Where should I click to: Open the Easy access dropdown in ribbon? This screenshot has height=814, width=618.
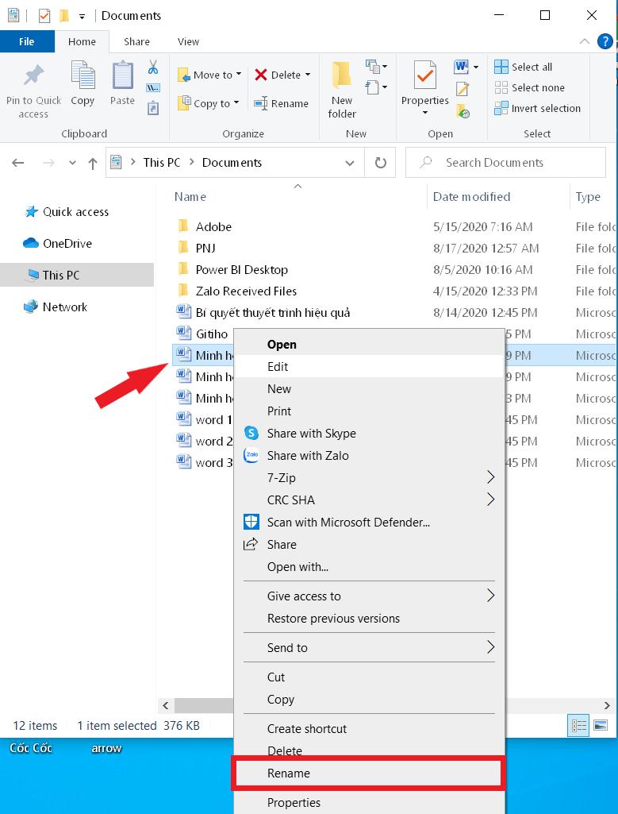pyautogui.click(x=376, y=87)
